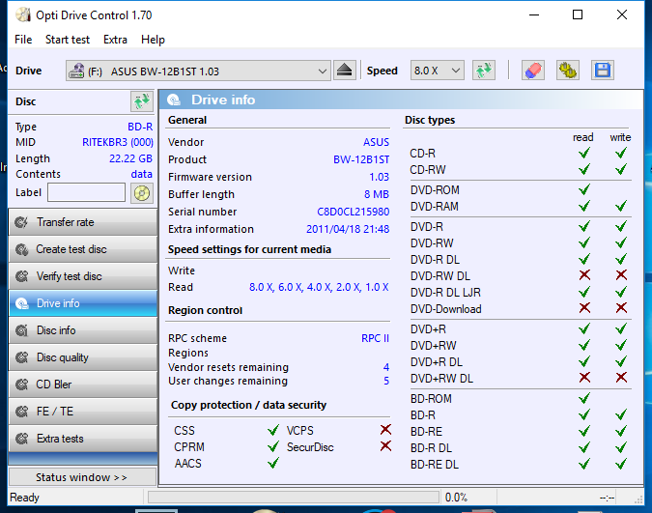Click the Ready status bar text
Viewport: 652px width, 513px height.
click(24, 498)
